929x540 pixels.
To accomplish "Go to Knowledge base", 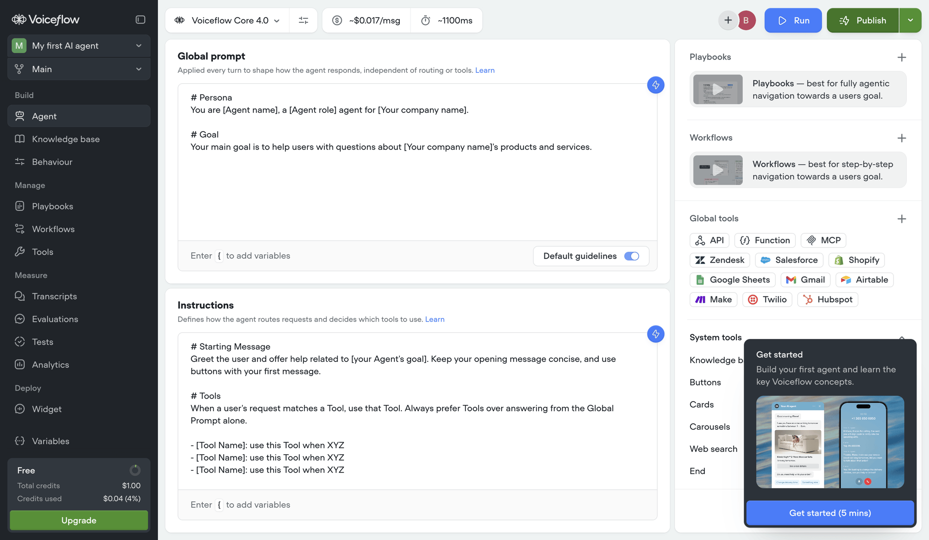I will point(79,139).
